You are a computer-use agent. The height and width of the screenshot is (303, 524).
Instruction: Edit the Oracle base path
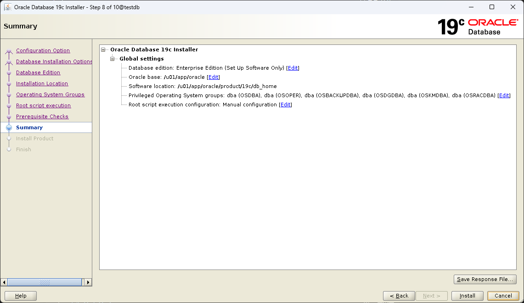pyautogui.click(x=213, y=77)
